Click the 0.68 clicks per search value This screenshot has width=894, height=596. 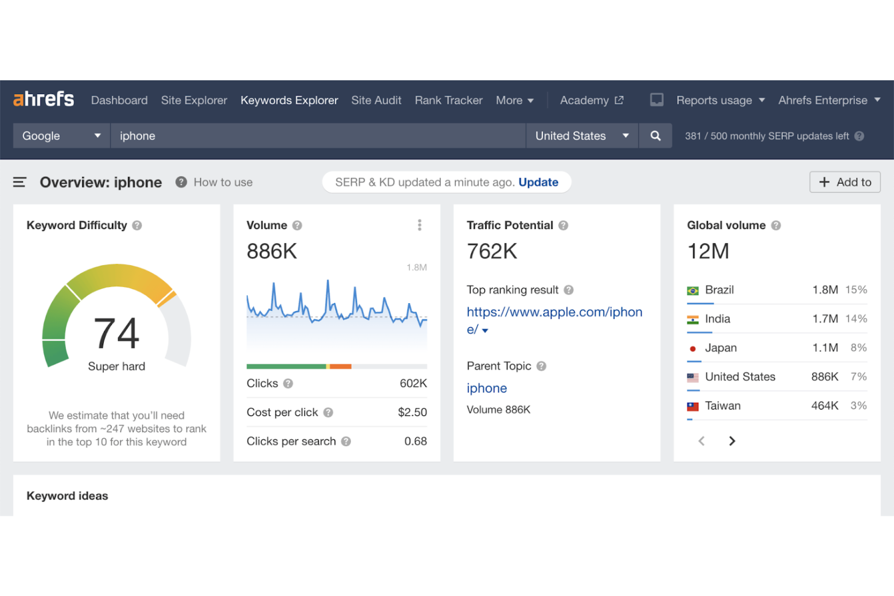416,441
